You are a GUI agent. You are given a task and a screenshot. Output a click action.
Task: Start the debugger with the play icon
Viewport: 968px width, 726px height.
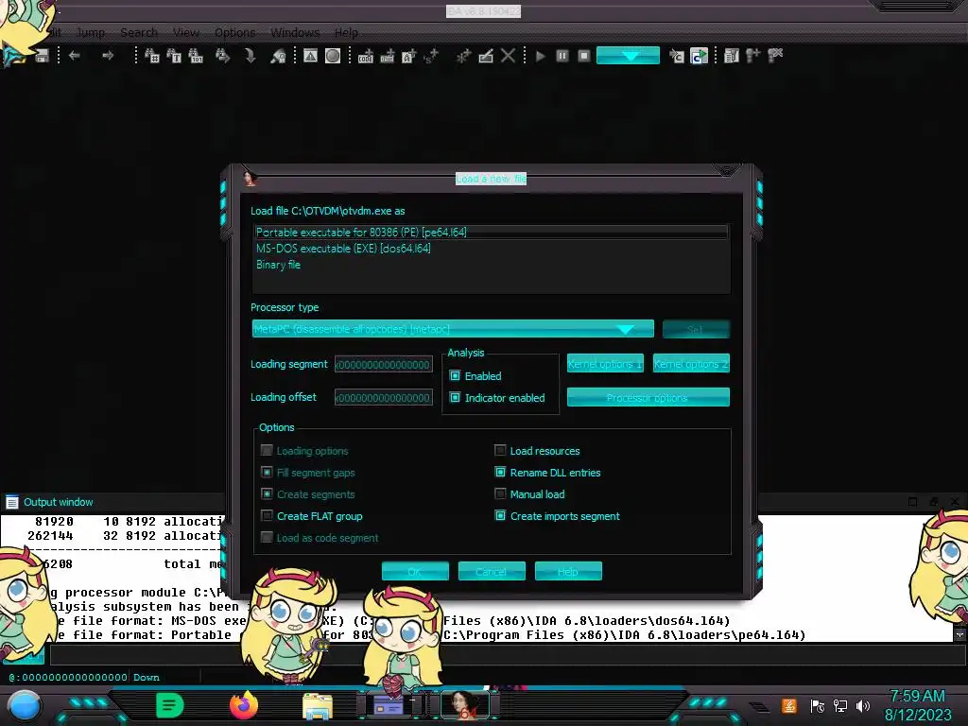tap(541, 56)
